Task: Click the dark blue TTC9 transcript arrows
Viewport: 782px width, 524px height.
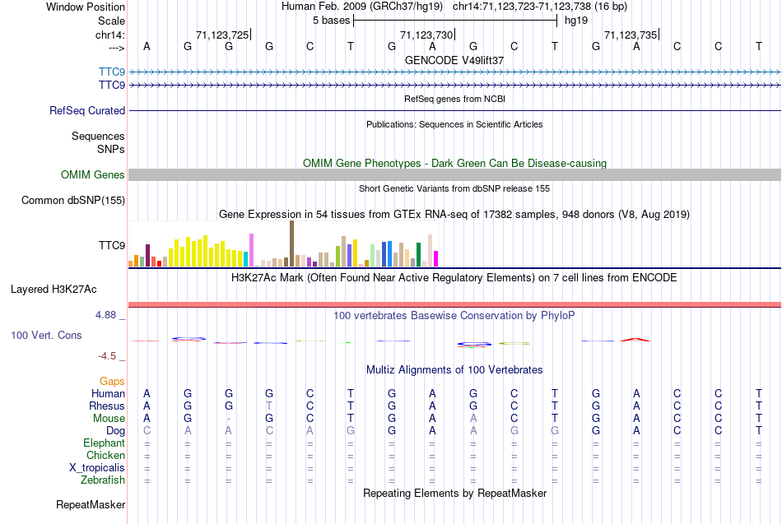Action: (454, 86)
